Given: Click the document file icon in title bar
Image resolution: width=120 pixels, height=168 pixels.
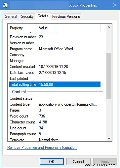Looking at the screenshot, I should point(5,5).
